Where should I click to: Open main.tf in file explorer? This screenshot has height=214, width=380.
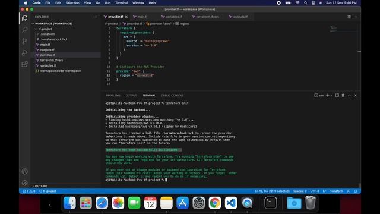[45, 45]
